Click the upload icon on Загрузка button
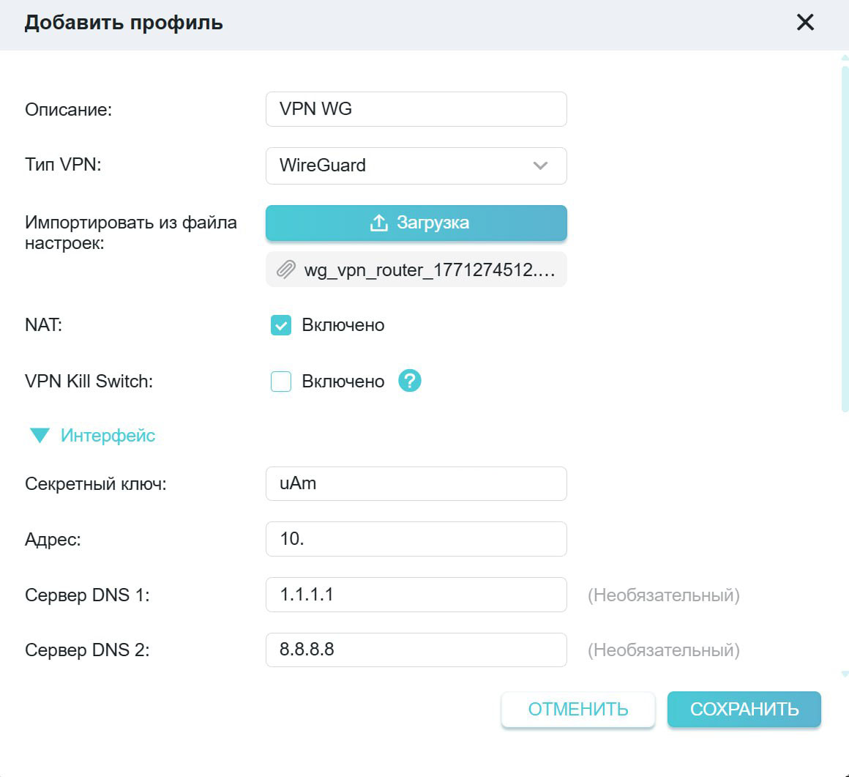Screen dimensions: 849x777 coord(378,223)
